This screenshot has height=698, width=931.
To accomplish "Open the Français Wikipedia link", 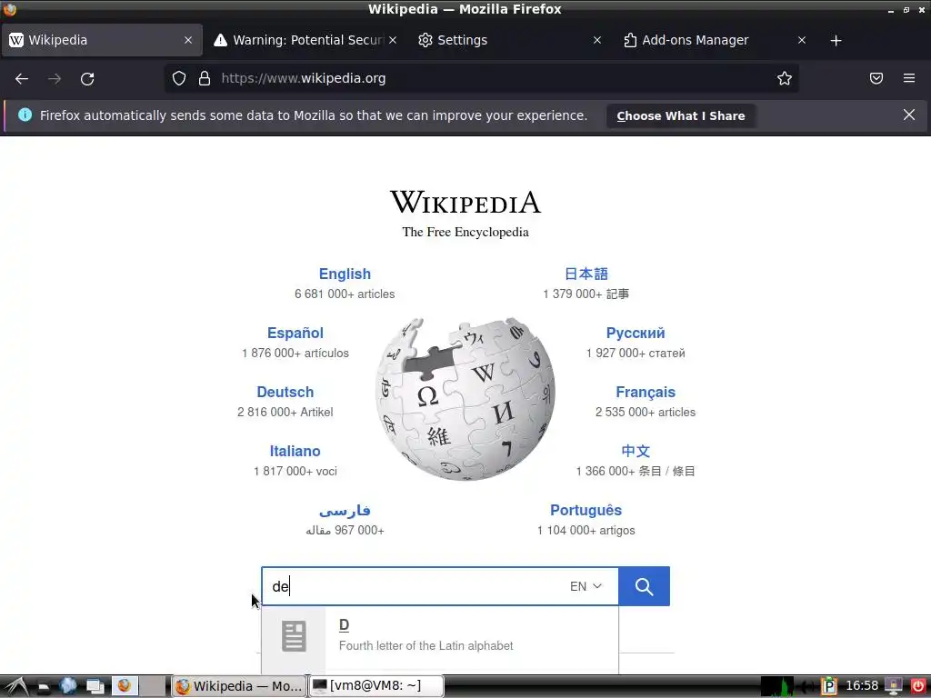I will coord(646,392).
